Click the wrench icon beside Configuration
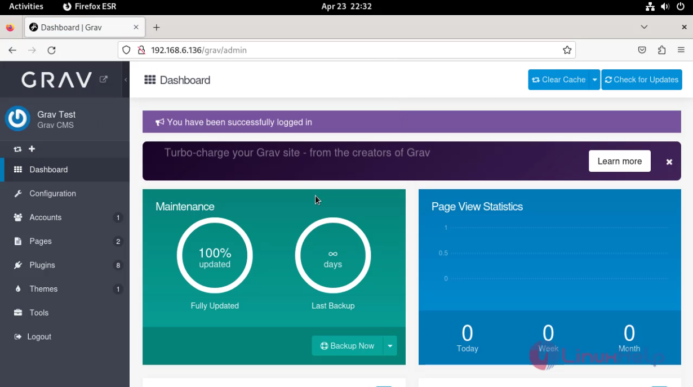This screenshot has width=693, height=387. pos(18,193)
